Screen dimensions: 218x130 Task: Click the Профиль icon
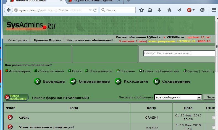[x=118, y=71]
